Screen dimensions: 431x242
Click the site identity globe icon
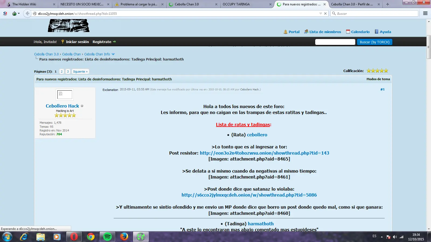(35, 13)
